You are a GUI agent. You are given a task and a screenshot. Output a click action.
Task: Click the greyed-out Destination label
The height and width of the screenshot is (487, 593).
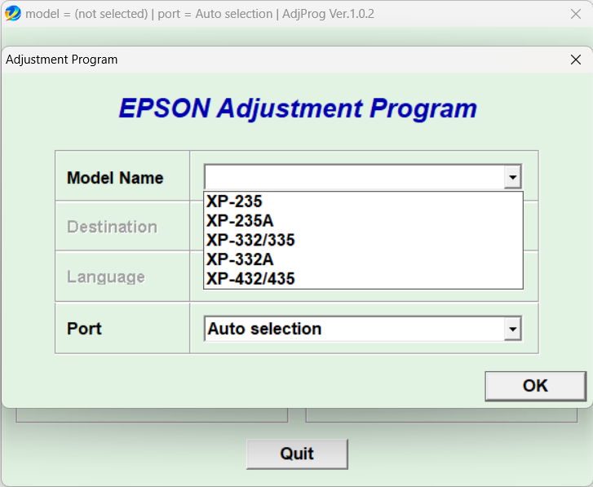[x=112, y=227]
